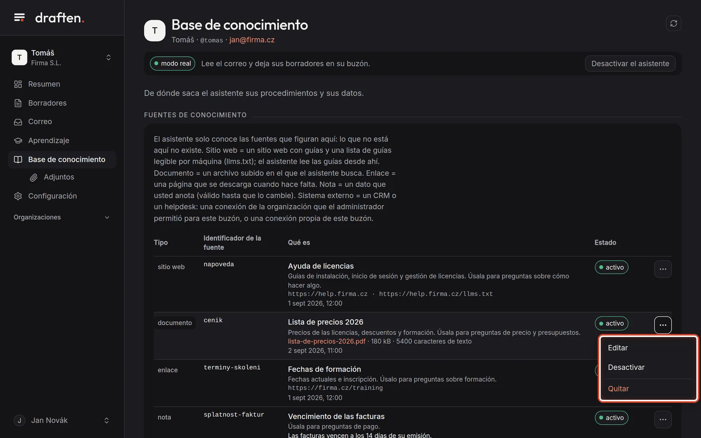This screenshot has width=701, height=438.
Task: Choose Desactivar in the context menu
Action: tap(648, 368)
